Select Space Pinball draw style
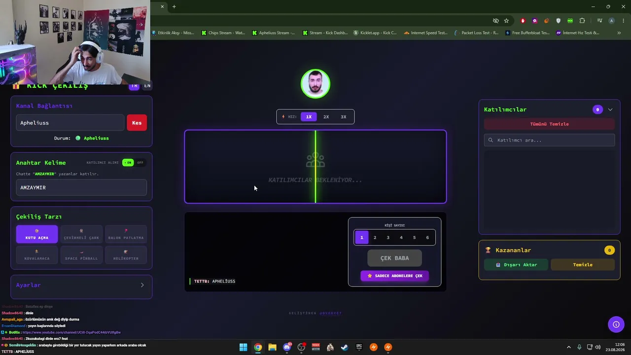631x355 pixels. pyautogui.click(x=81, y=255)
